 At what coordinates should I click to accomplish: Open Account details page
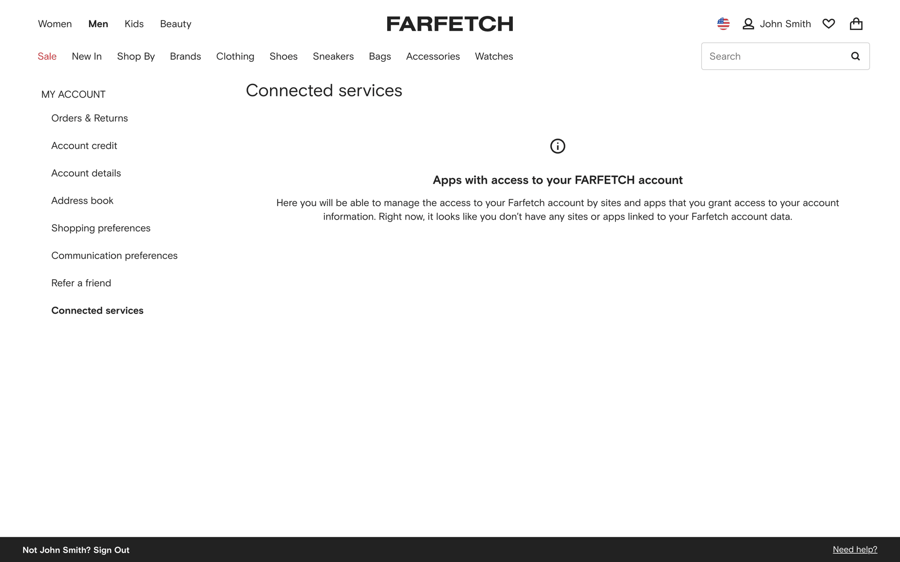click(x=86, y=173)
